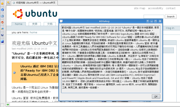Screen dimensions: 180x107
Task: Open the orange M sidebar panel
Action: 2,29
